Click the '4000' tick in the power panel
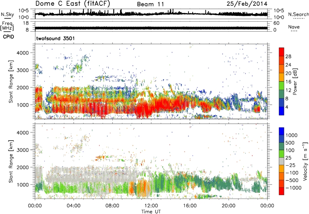 [x=23, y=53]
